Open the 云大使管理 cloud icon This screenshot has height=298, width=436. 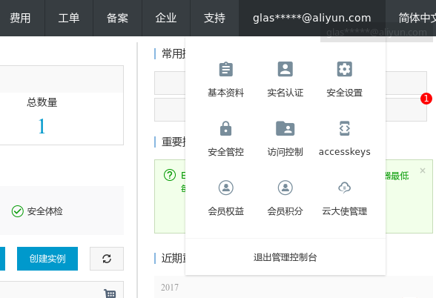tap(345, 188)
